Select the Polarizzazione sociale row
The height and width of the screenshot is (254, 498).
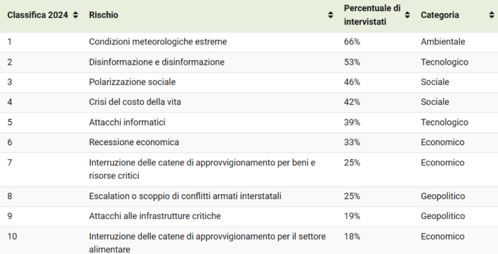[249, 82]
